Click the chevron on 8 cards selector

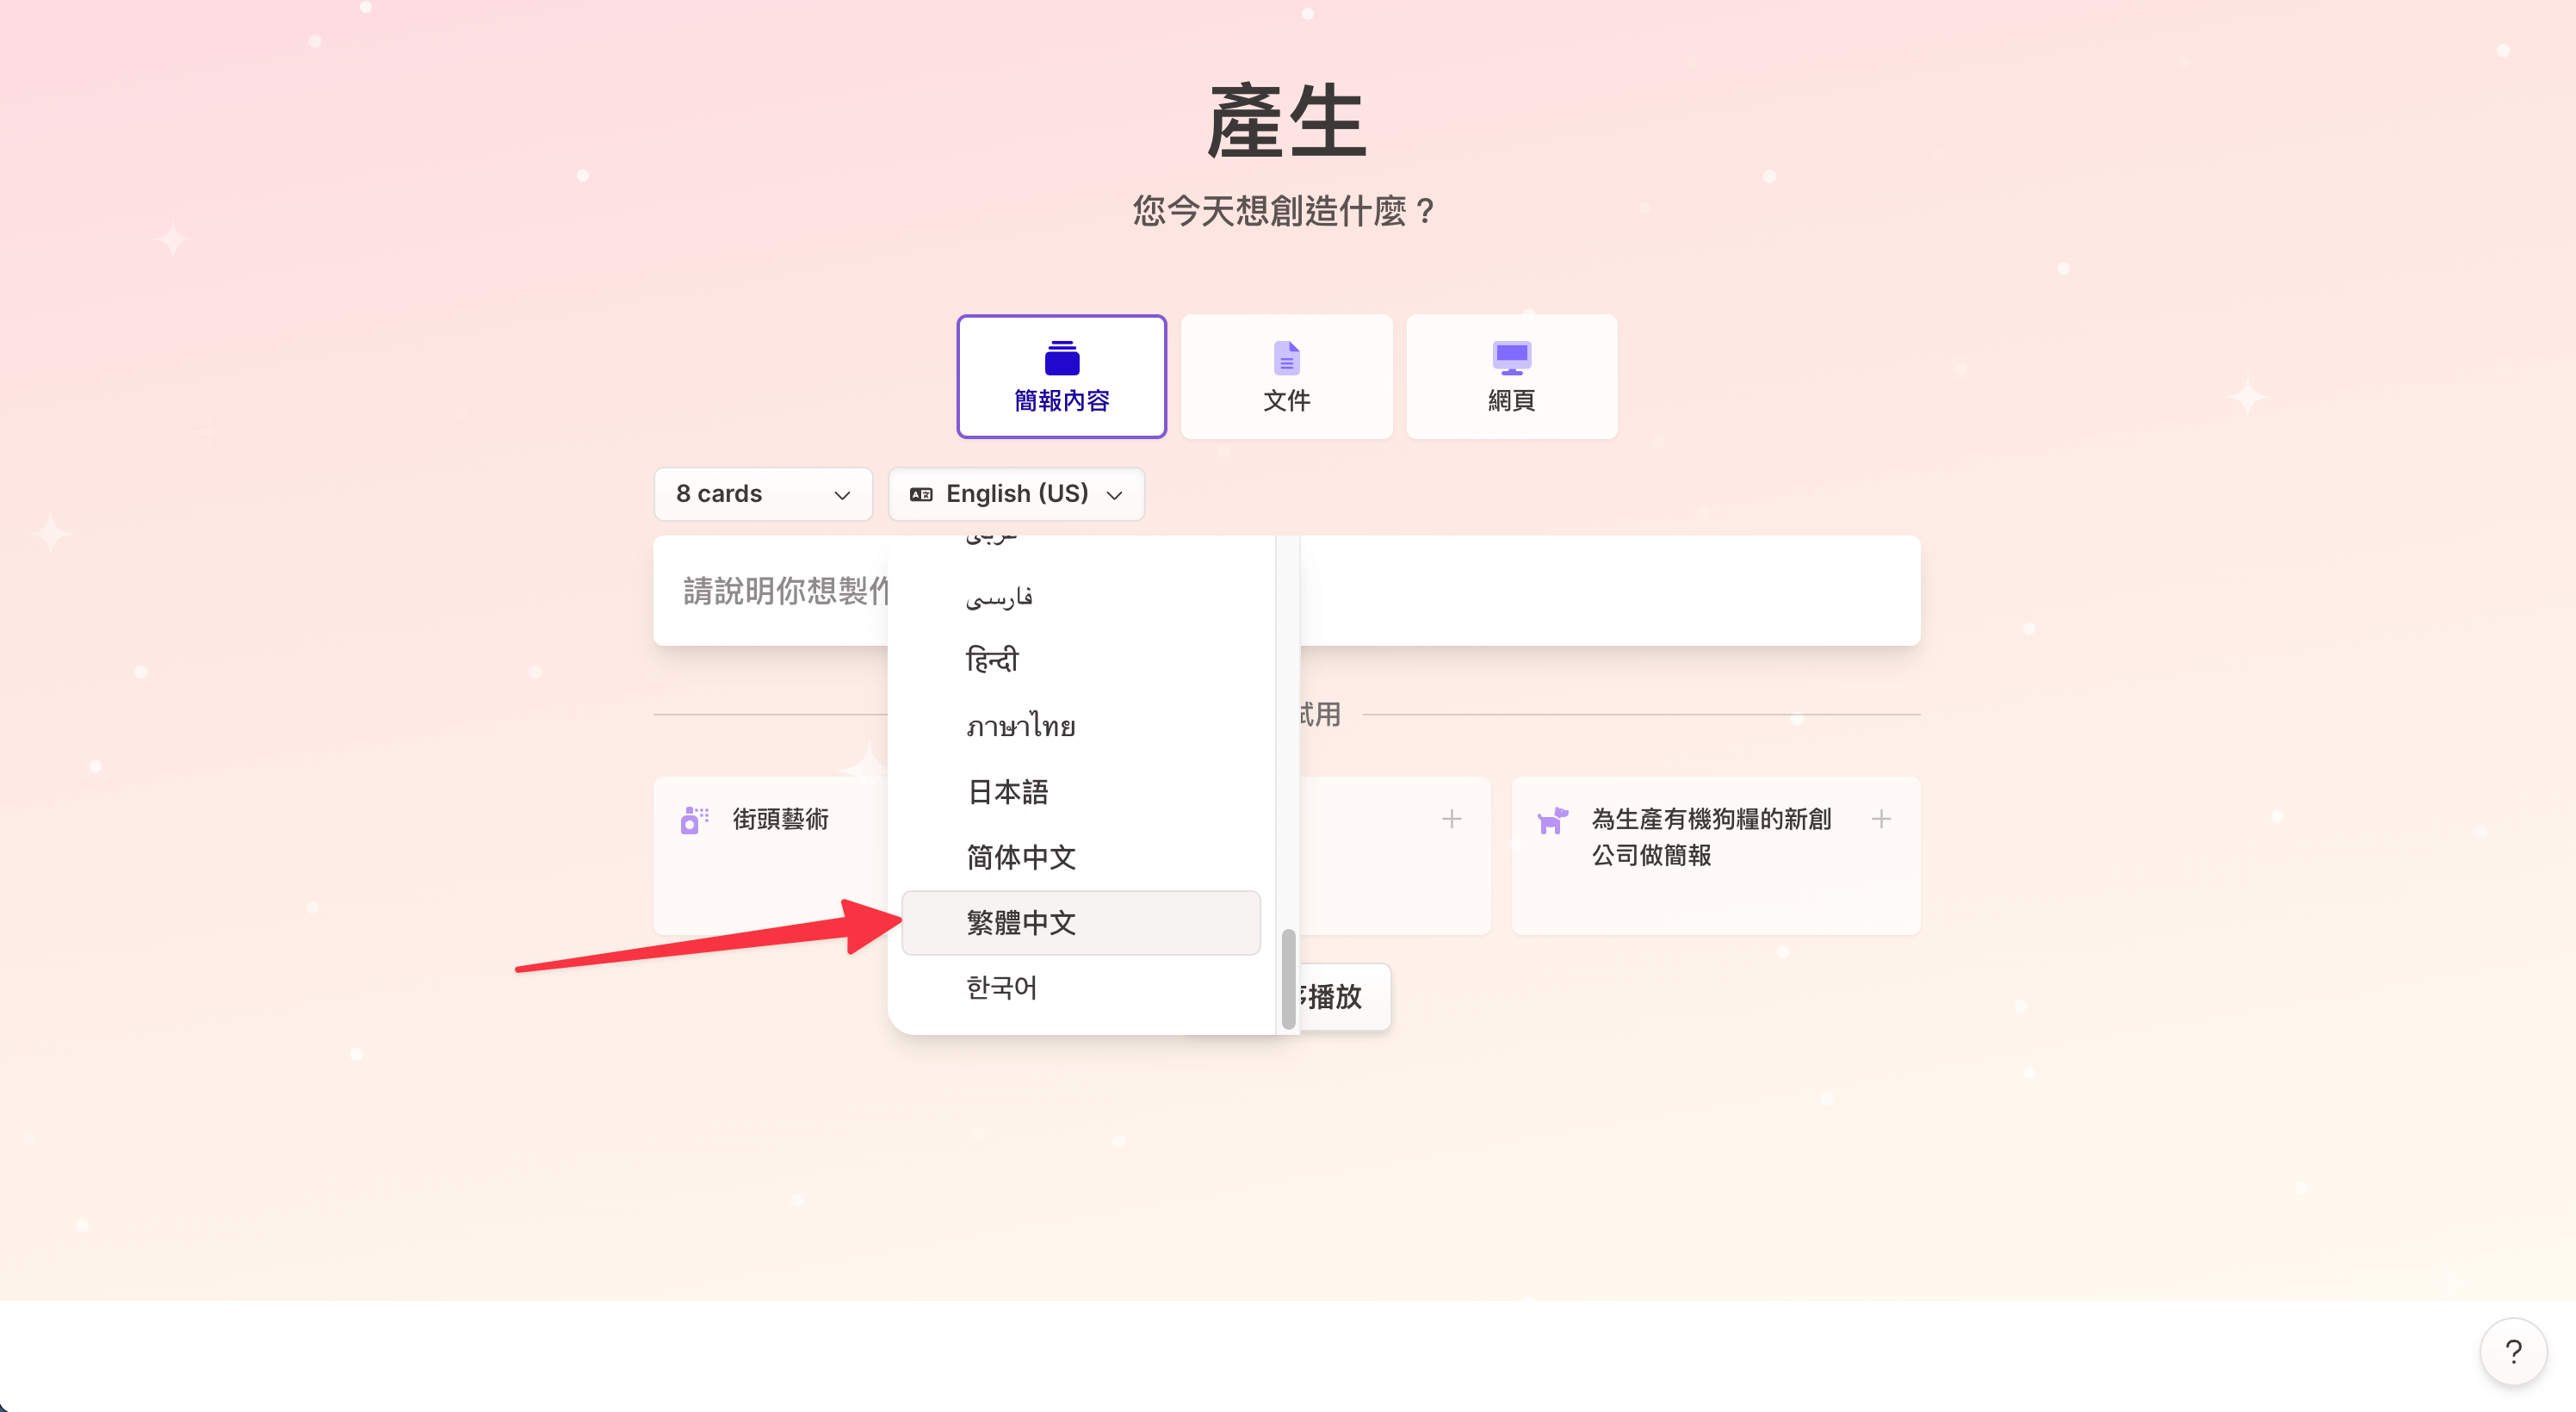pos(842,496)
